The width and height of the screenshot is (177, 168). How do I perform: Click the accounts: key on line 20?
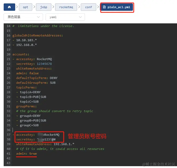[21, 54]
